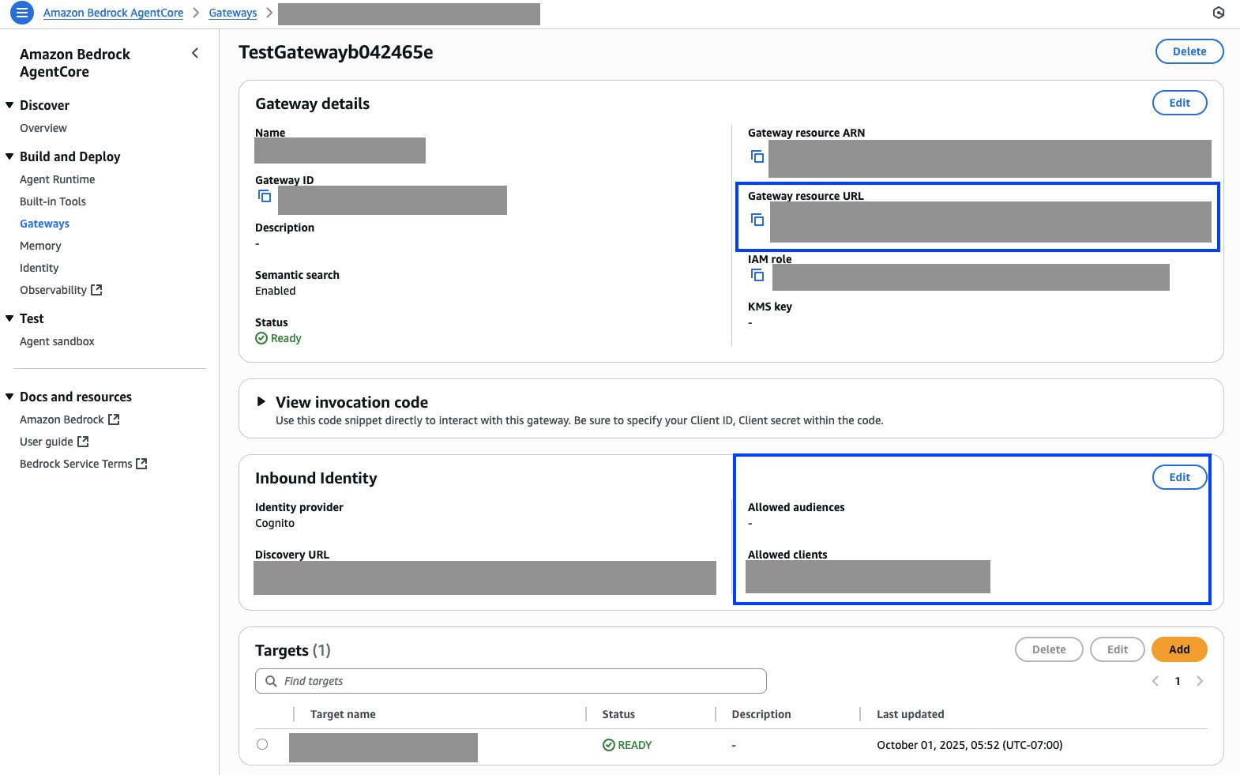The image size is (1240, 775).
Task: Copy the Gateway resource ARN
Action: (757, 156)
